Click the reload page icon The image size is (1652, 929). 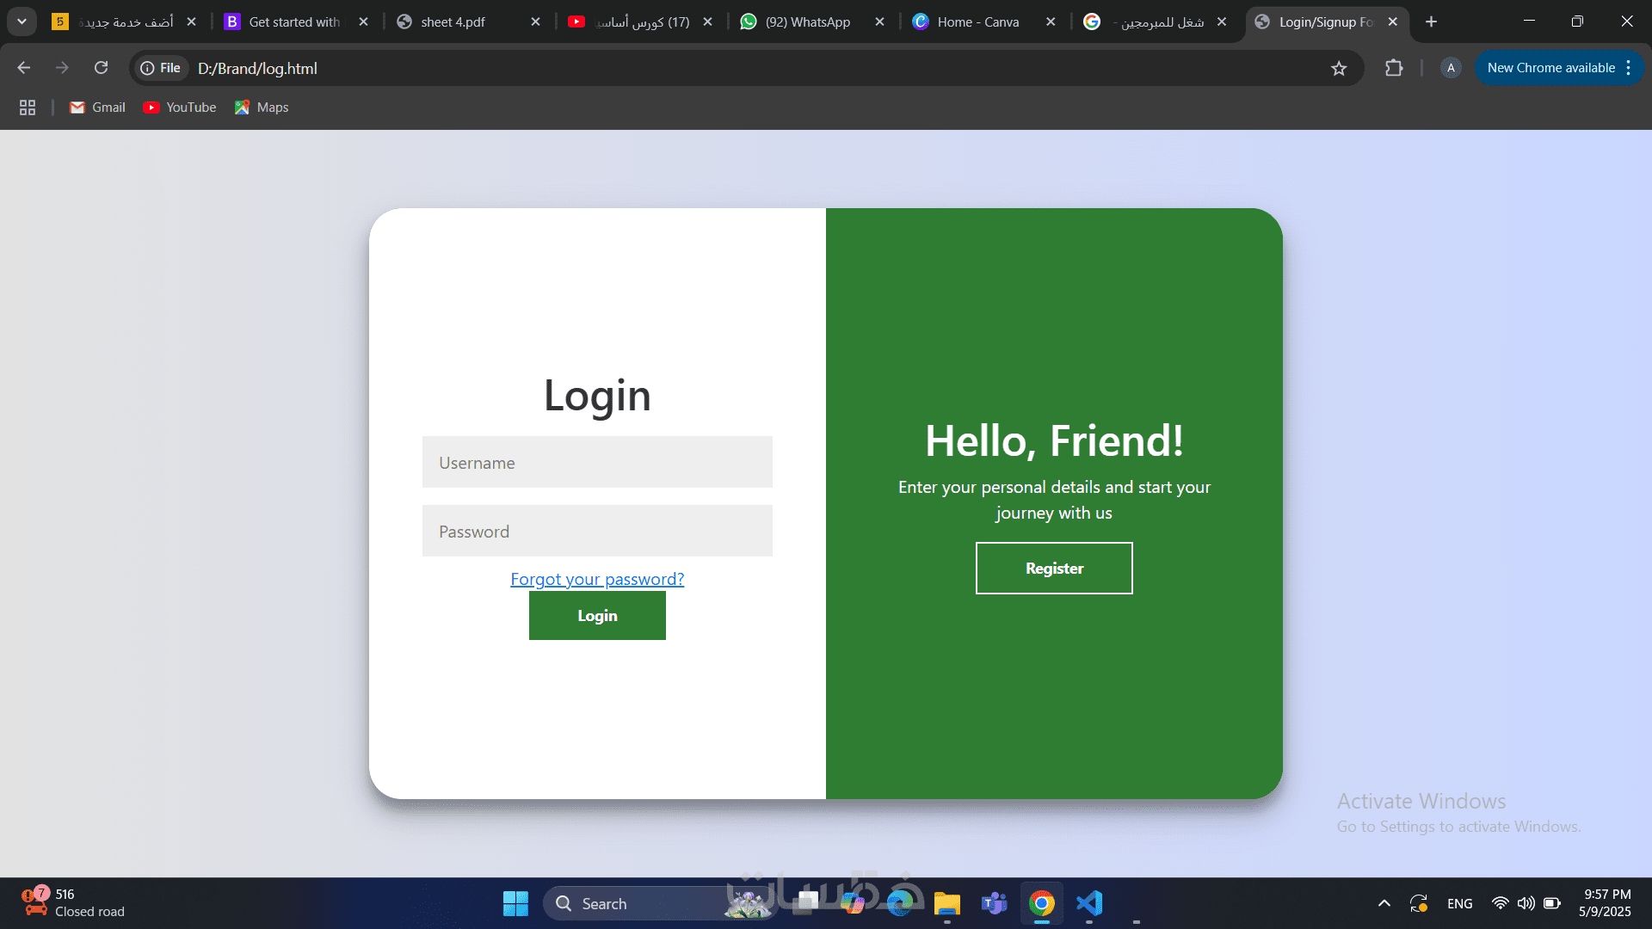pos(101,68)
